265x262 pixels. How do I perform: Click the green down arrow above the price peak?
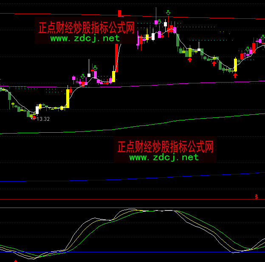pyautogui.click(x=169, y=13)
